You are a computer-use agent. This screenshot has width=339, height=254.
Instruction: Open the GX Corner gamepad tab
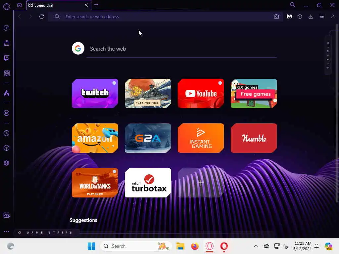click(20, 5)
